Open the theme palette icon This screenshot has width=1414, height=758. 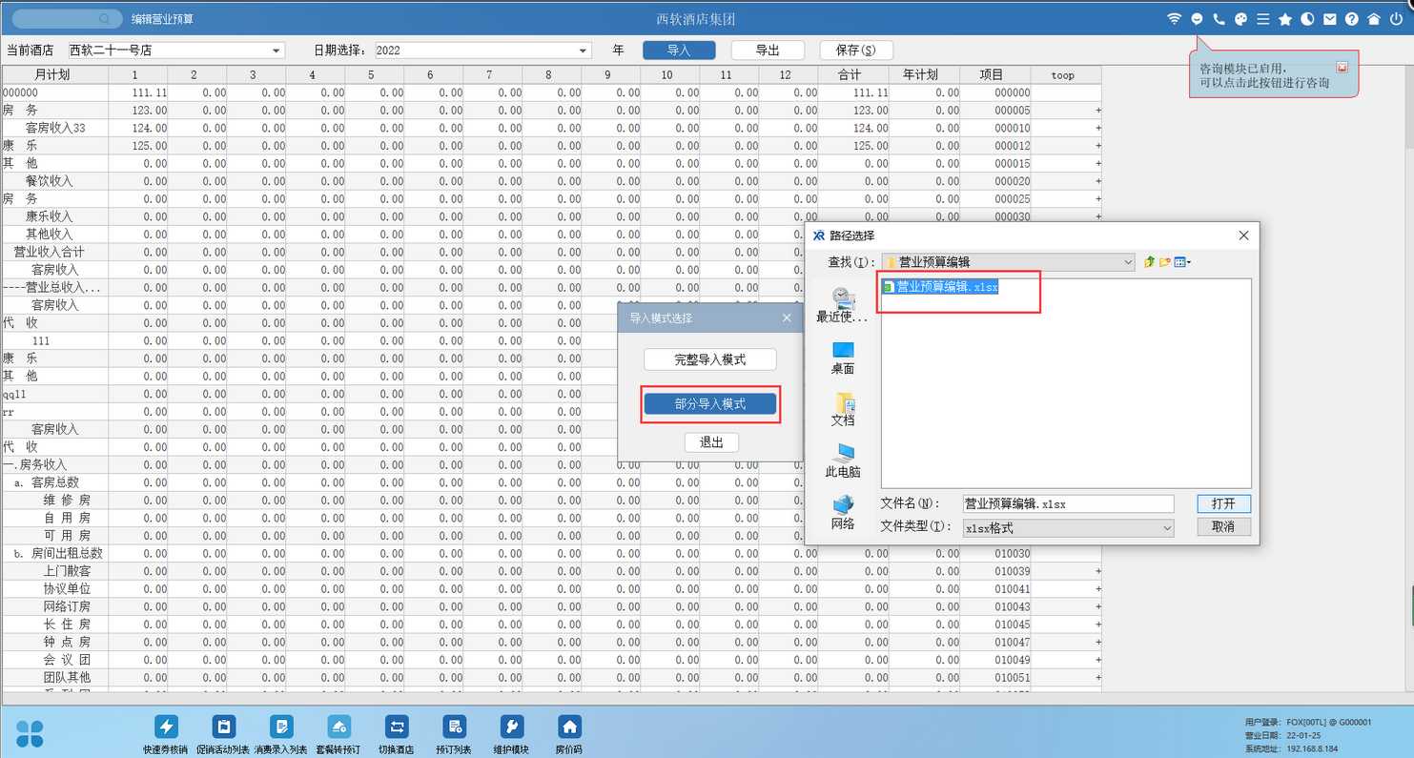tap(1240, 19)
